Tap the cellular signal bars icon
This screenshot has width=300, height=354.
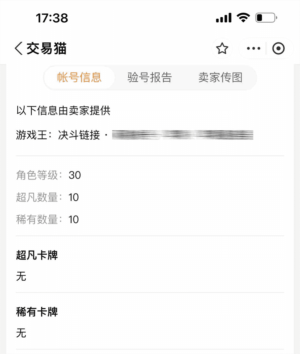tap(223, 18)
